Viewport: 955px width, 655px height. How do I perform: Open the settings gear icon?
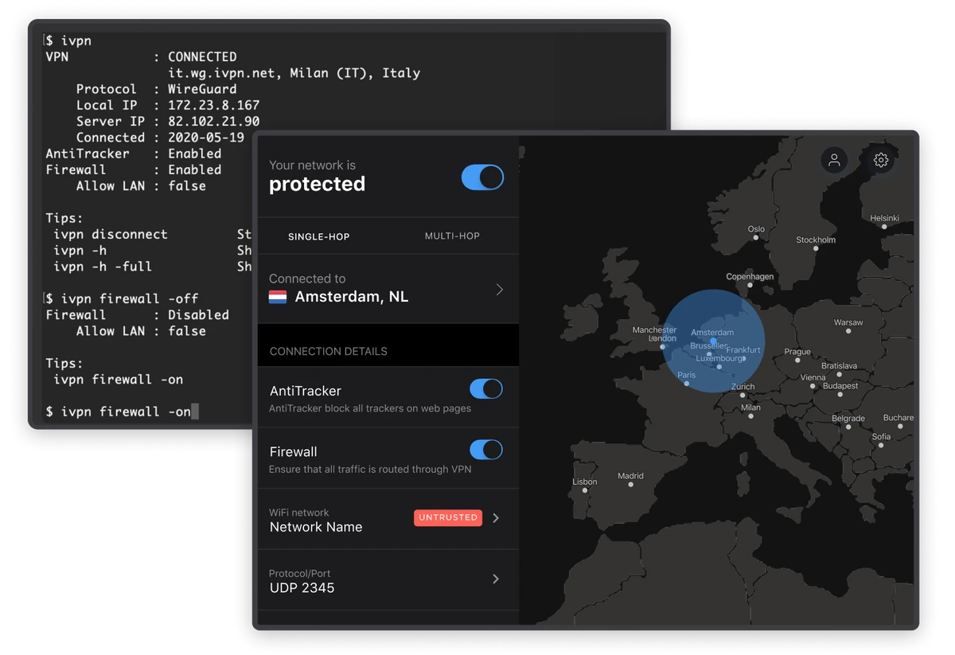coord(880,160)
